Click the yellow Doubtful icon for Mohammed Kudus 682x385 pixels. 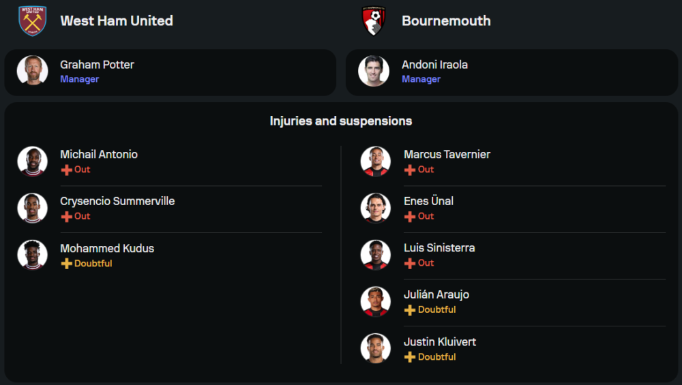(x=66, y=264)
